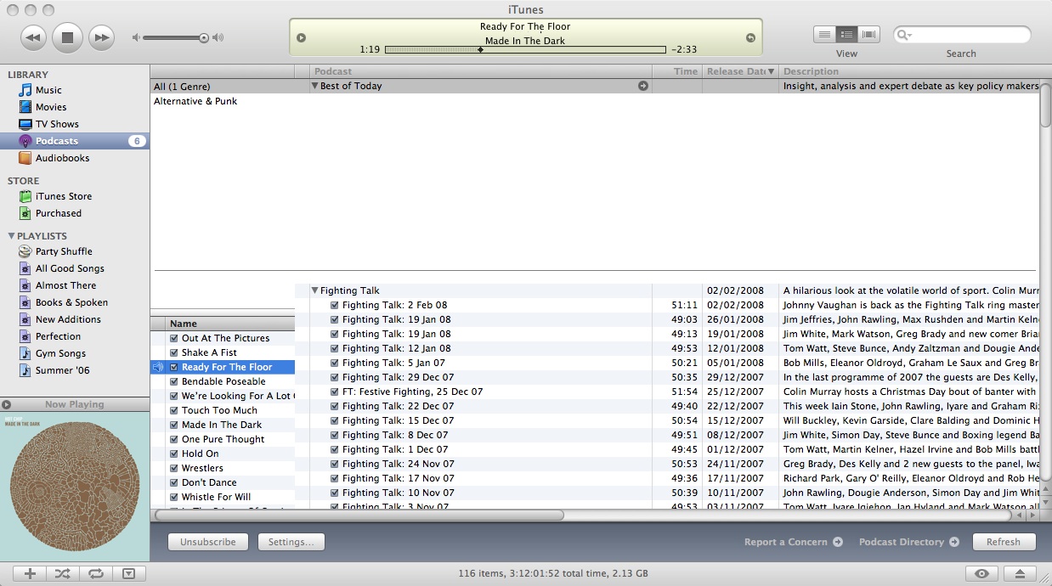Uncheck Out At The Pictures song

[173, 338]
